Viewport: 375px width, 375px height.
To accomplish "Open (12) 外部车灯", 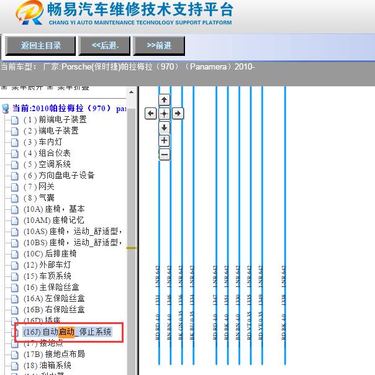I will (47, 264).
